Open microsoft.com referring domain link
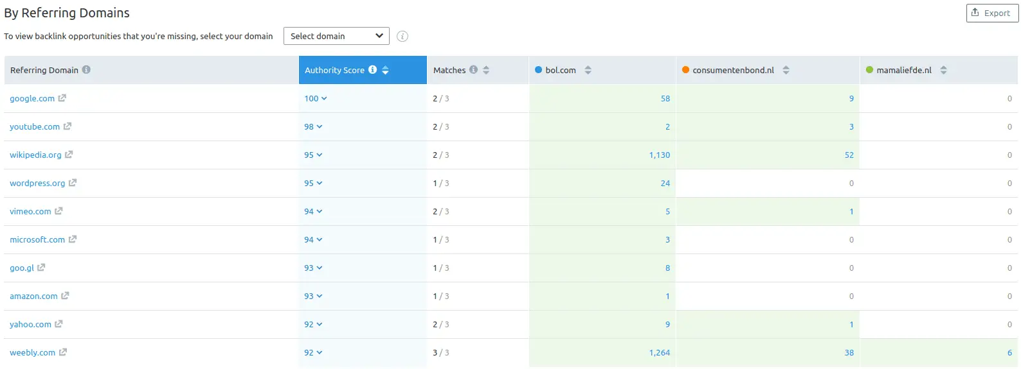This screenshot has height=369, width=1021. pyautogui.click(x=37, y=239)
